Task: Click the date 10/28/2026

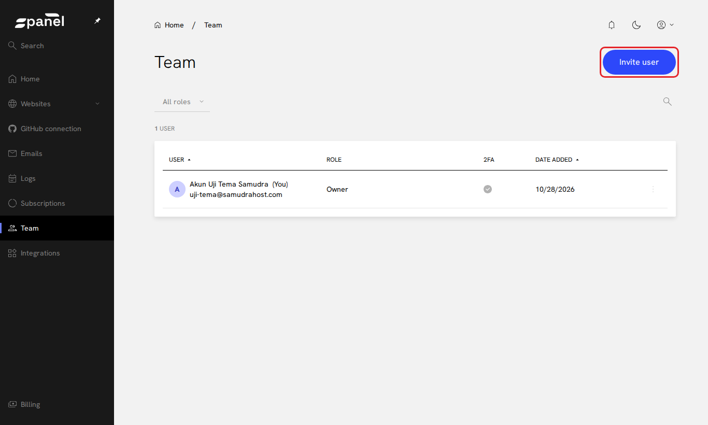Action: (555, 189)
